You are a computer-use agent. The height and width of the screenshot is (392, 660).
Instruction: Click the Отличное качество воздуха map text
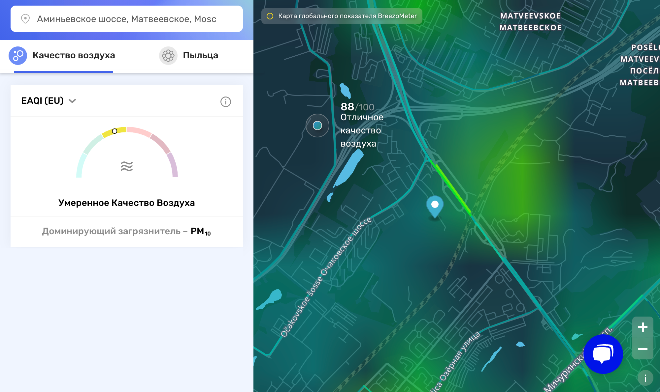coord(362,130)
